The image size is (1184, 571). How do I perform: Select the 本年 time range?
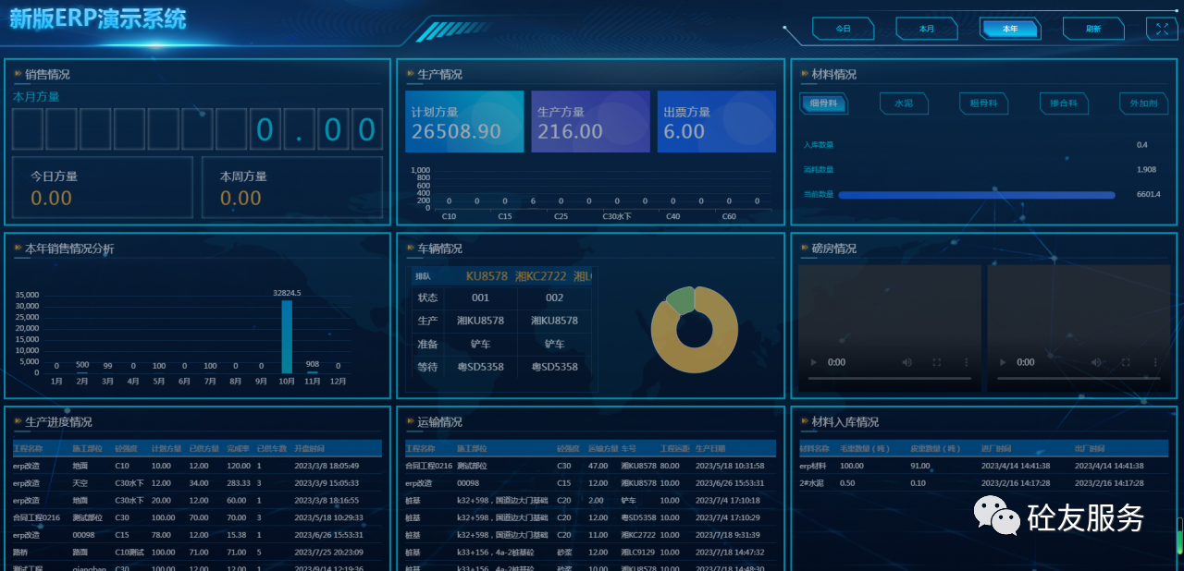click(x=1009, y=29)
